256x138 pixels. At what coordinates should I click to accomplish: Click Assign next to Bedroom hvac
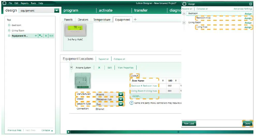(x=248, y=18)
